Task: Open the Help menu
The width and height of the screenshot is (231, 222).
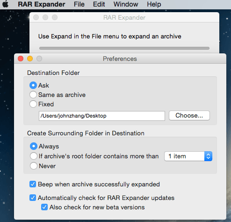Action: tap(154, 4)
